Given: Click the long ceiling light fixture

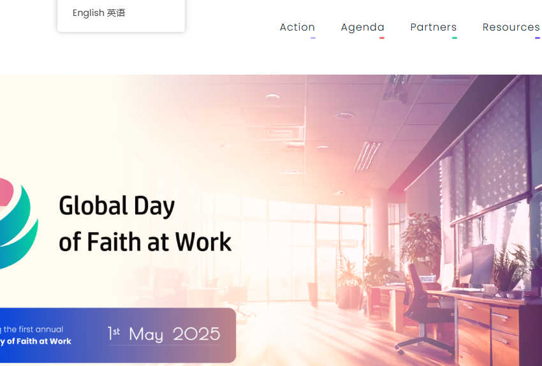Looking at the screenshot, I should coord(368,156).
